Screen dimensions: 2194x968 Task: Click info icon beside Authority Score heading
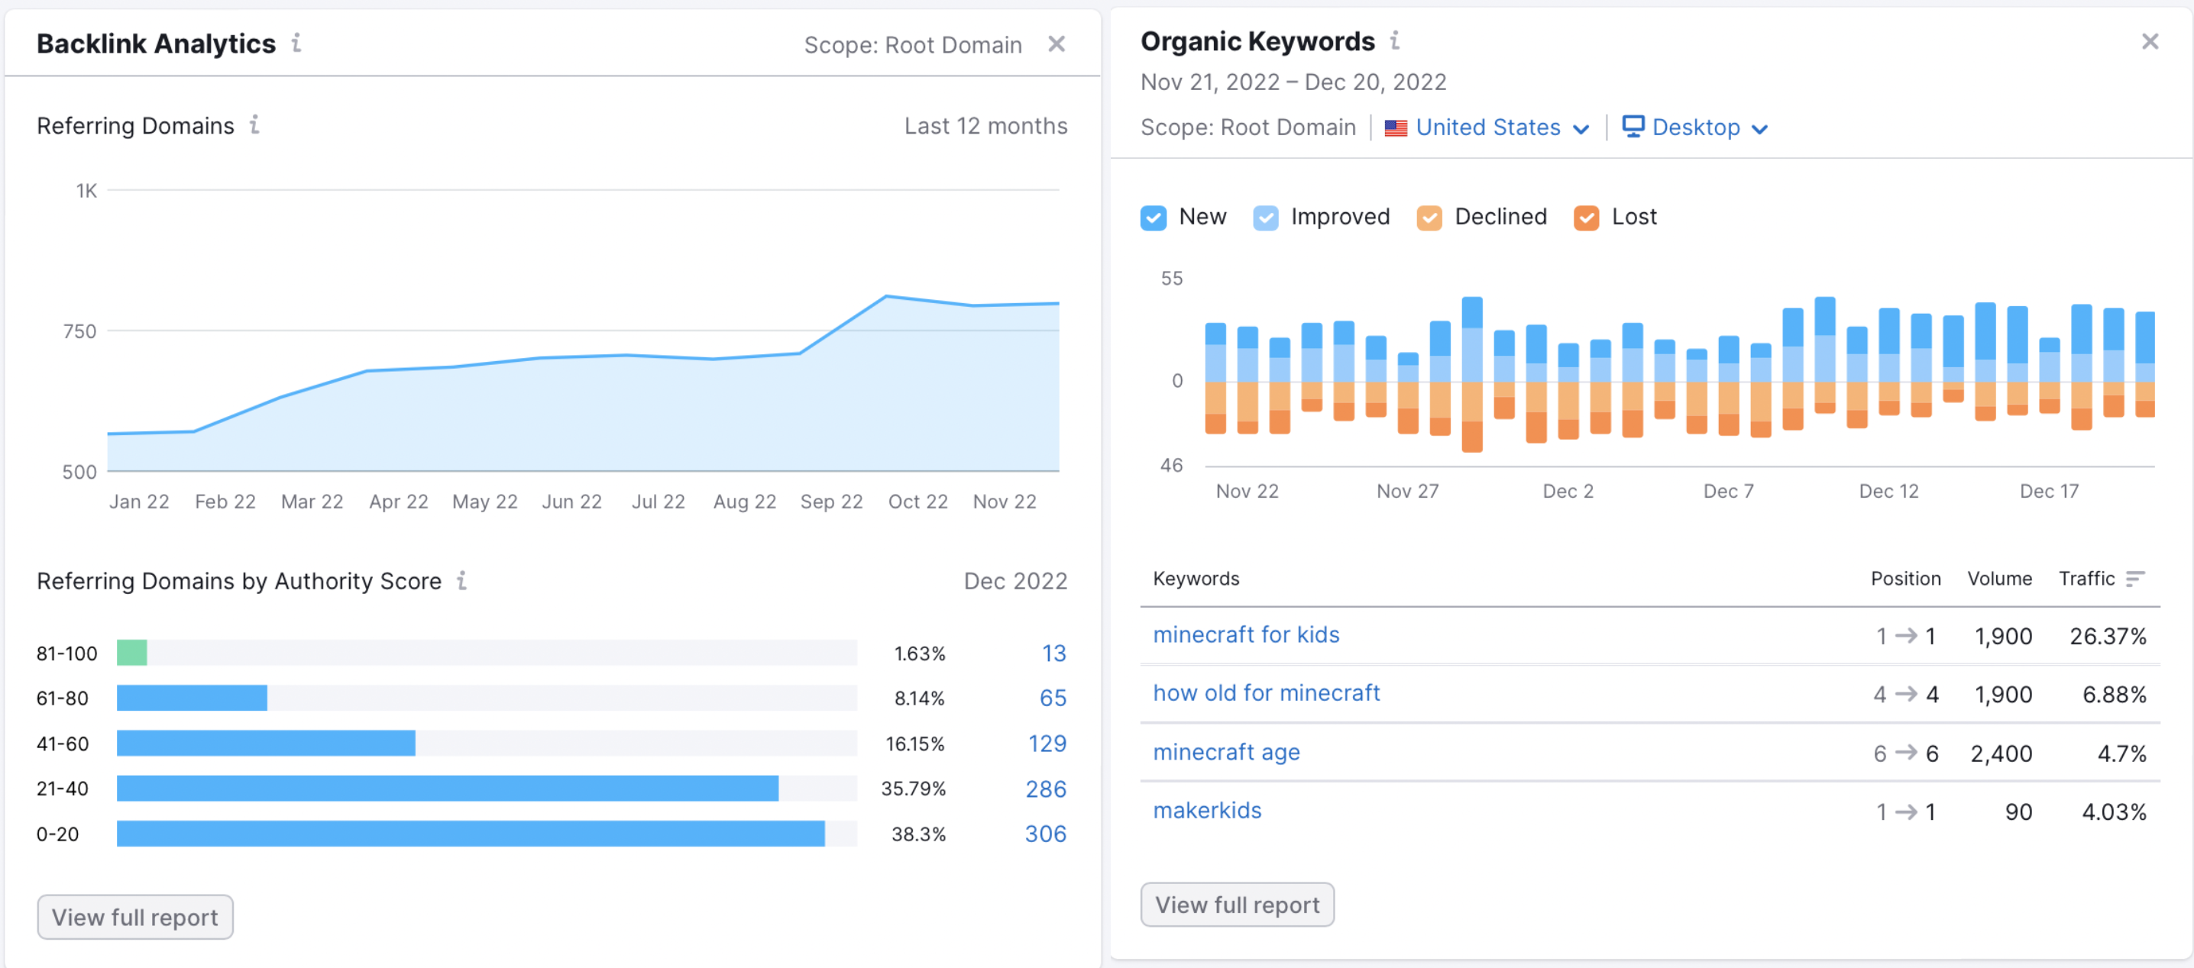(461, 581)
